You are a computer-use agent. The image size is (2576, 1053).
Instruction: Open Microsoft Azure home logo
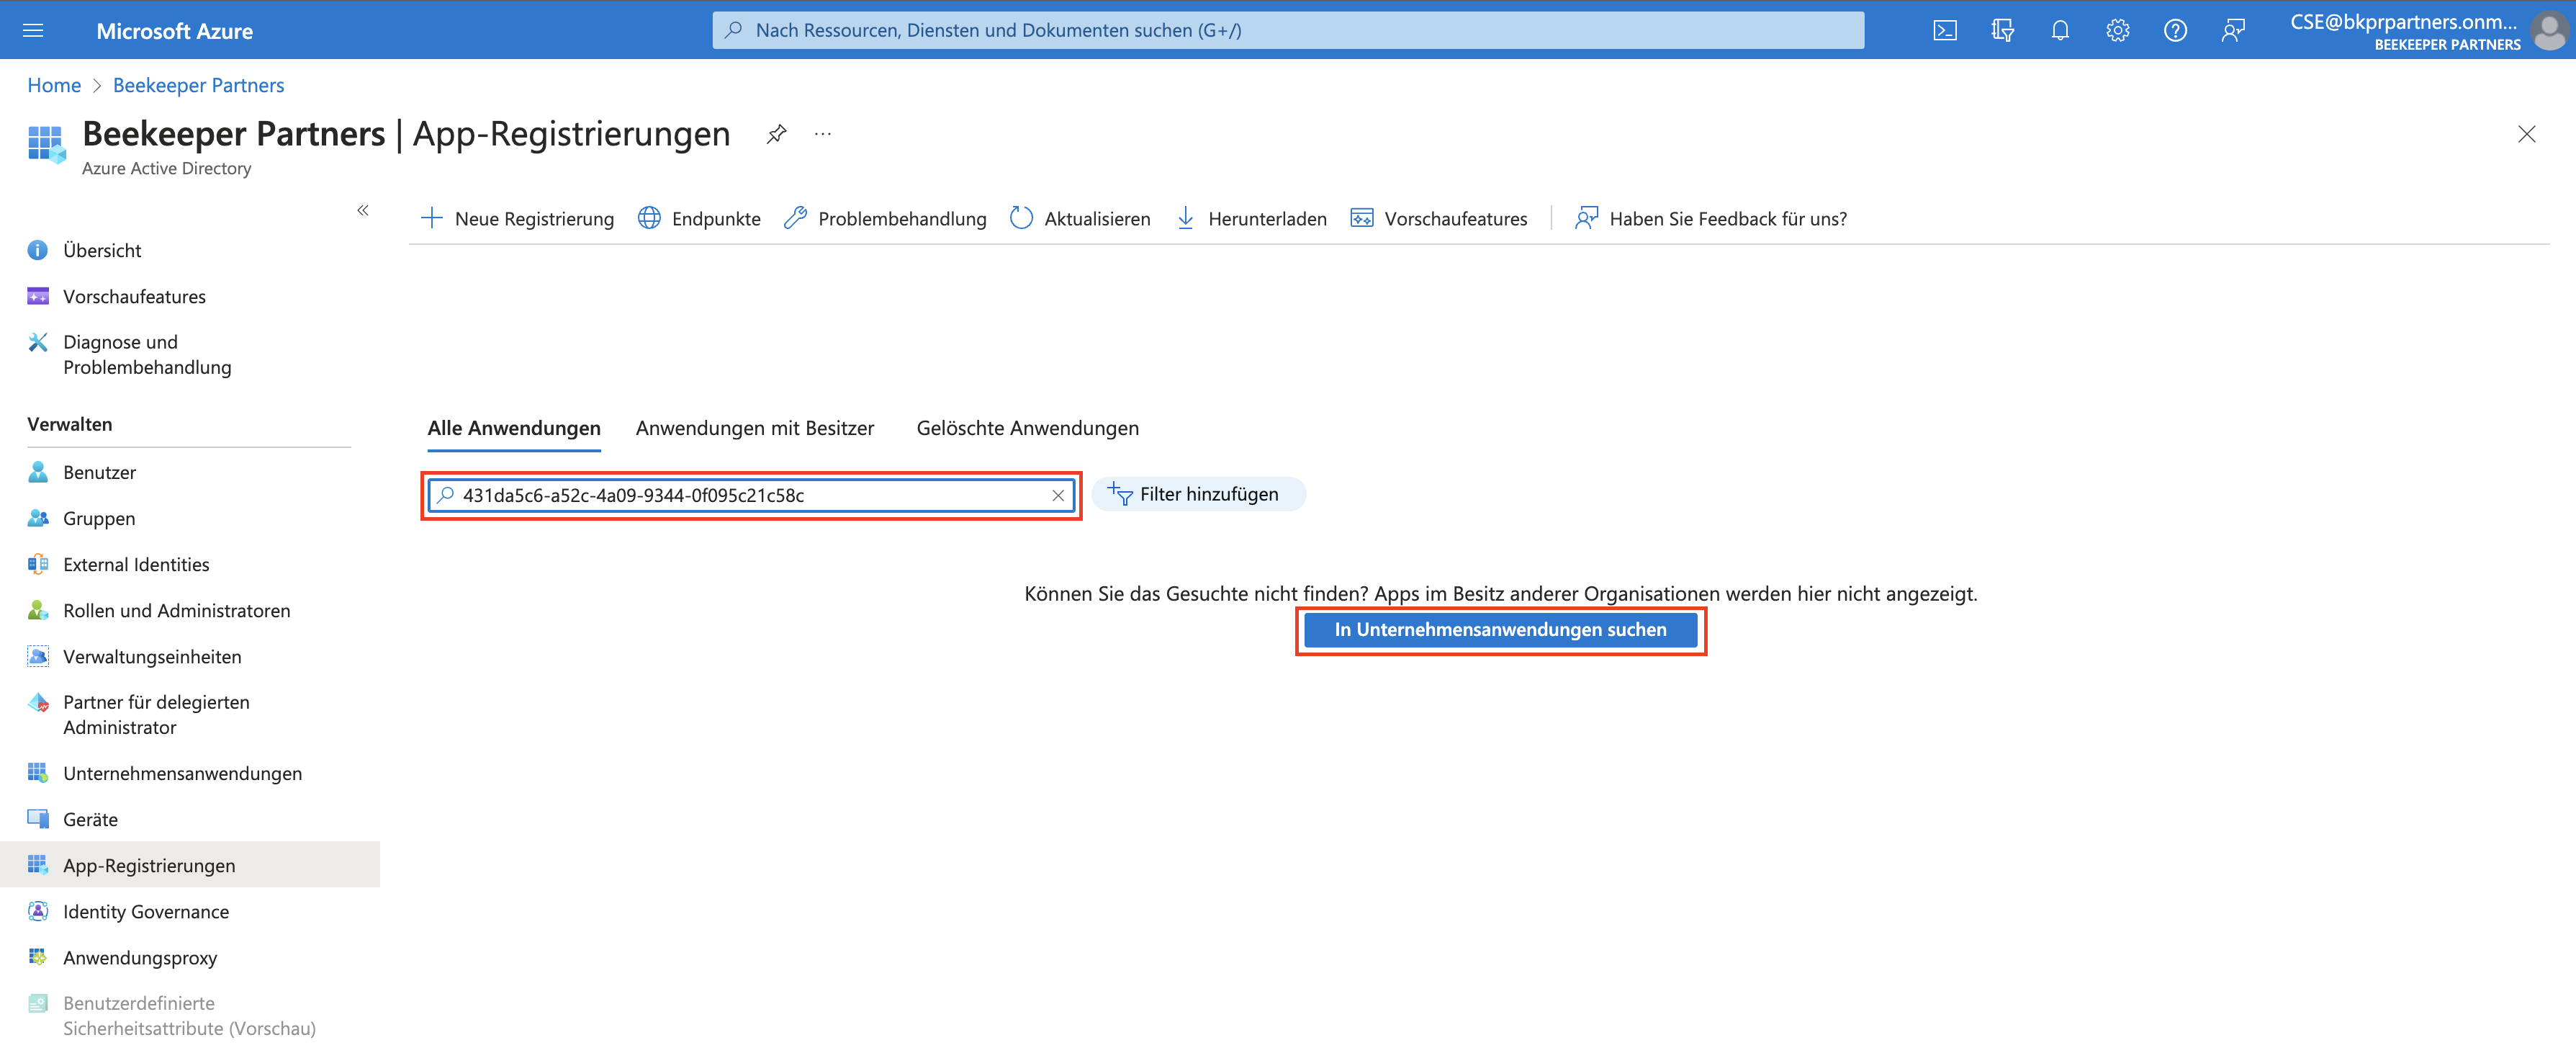tap(174, 31)
